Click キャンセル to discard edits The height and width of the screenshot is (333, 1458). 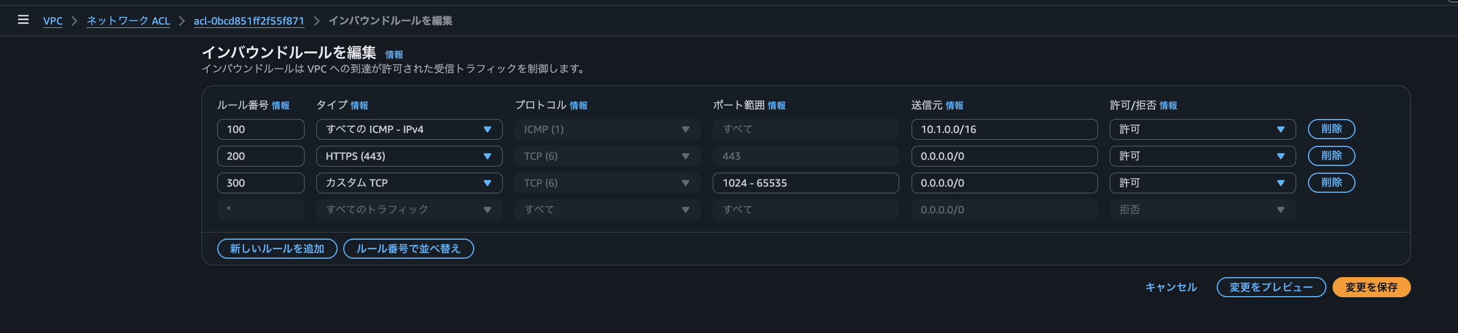1170,287
